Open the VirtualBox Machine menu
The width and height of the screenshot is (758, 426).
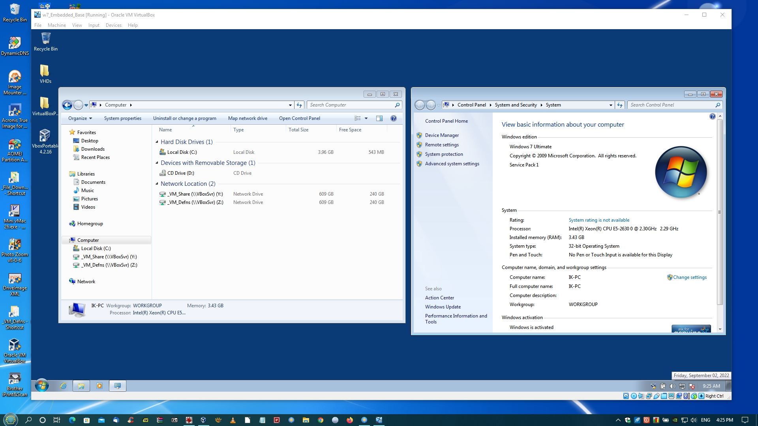point(57,25)
